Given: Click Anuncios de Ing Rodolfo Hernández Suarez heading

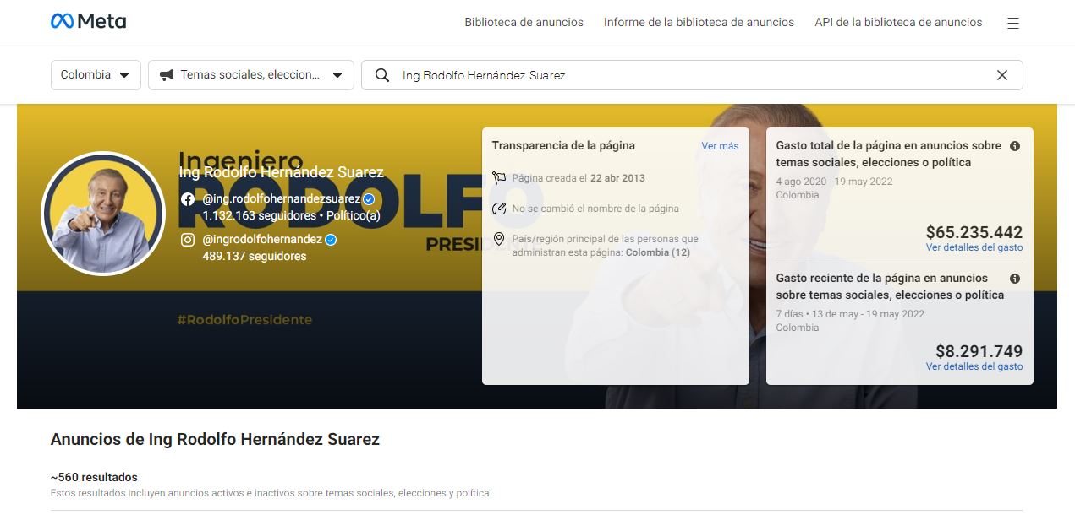Looking at the screenshot, I should tap(215, 440).
